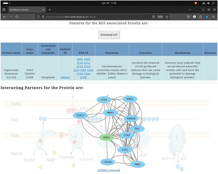Screen dimensions: 218x174
Task: Open PDB ID 1F1A link
Action: click(x=87, y=63)
